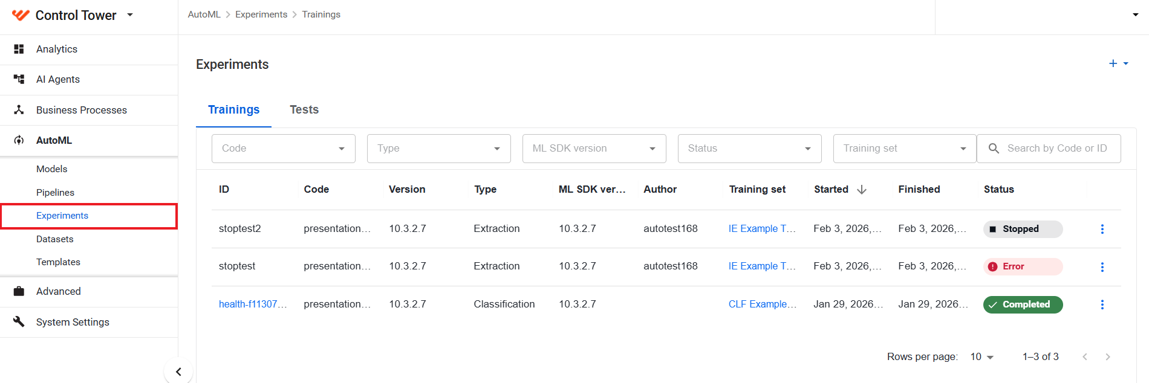Open AI Agents in the sidebar
The width and height of the screenshot is (1149, 383).
[89, 80]
